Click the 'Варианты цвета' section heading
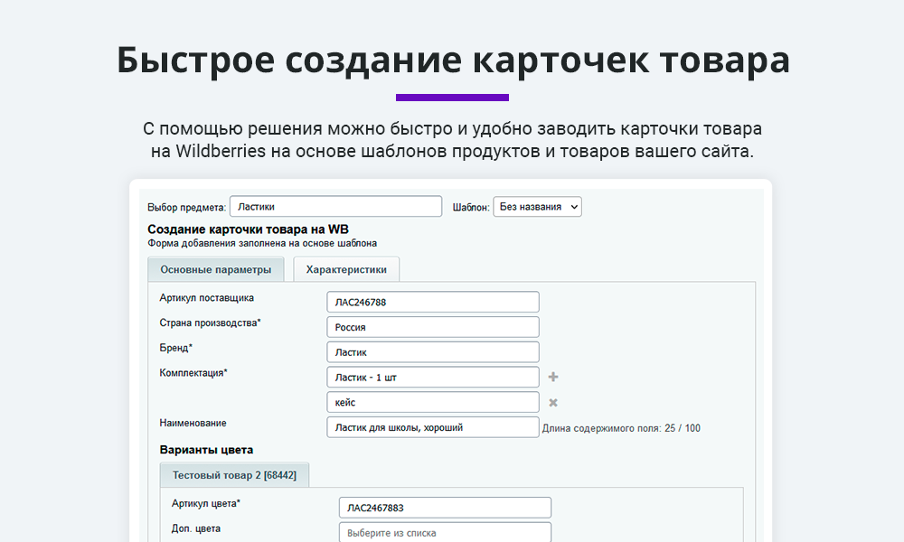The image size is (904, 542). 206,450
